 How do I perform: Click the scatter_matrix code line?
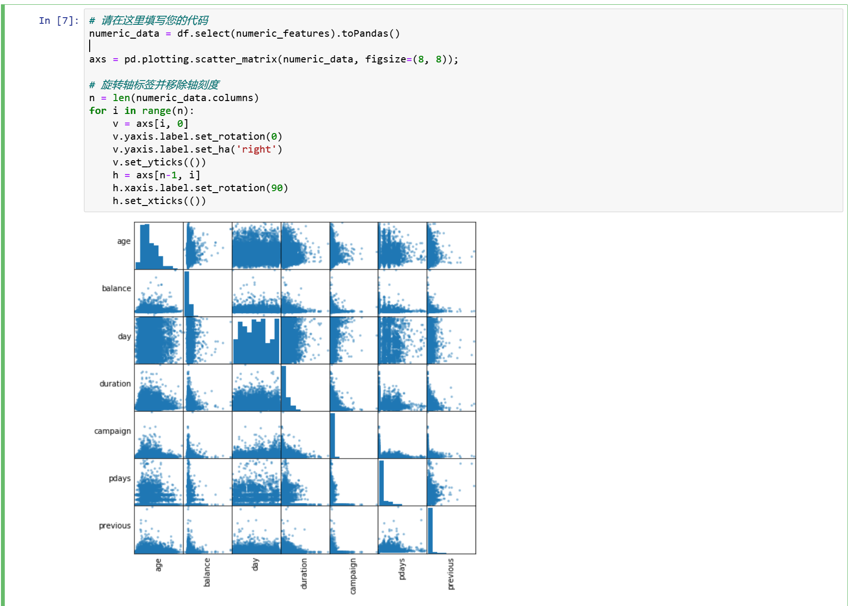coord(273,59)
